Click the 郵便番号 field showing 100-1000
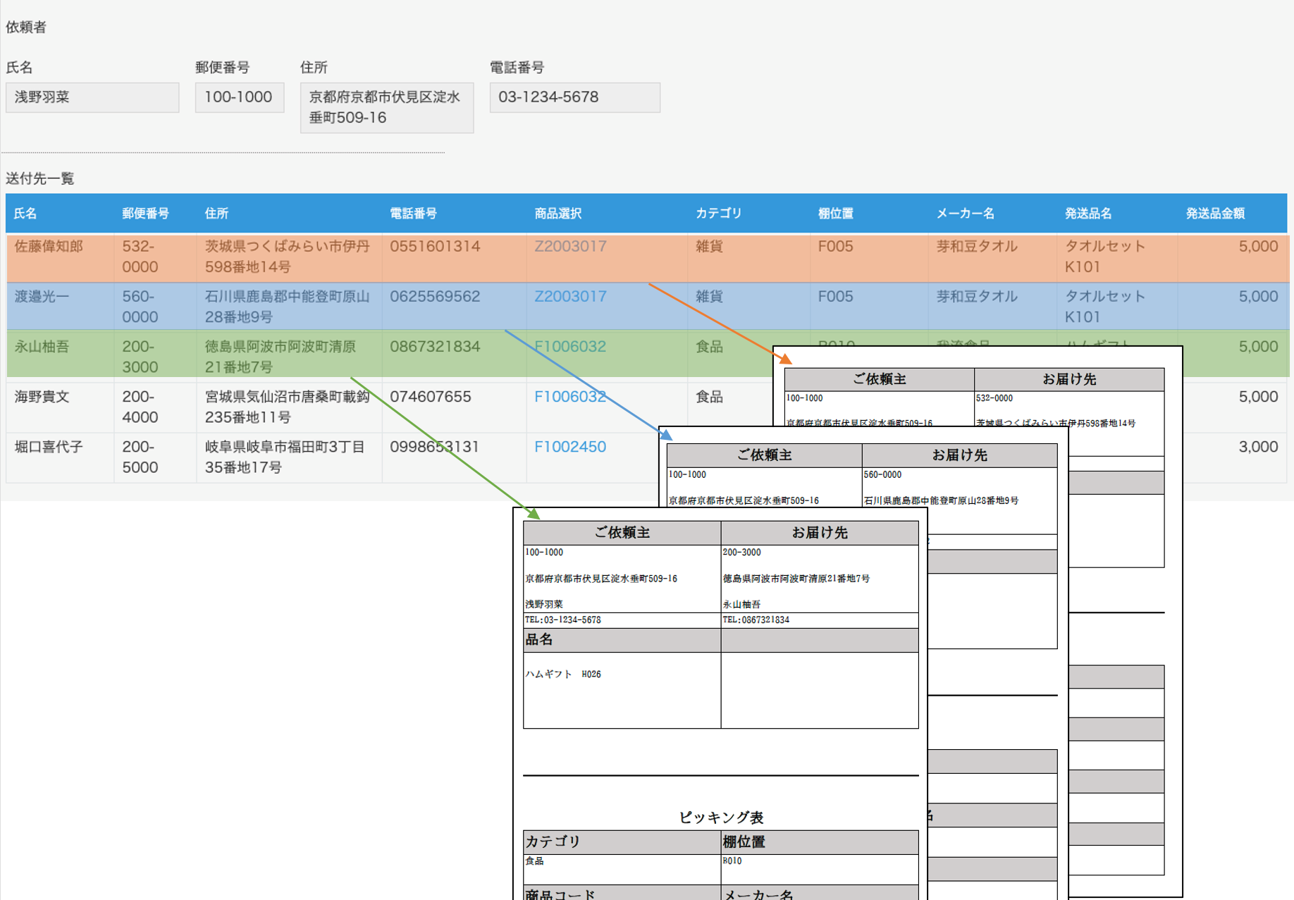This screenshot has width=1294, height=900. 239,97
